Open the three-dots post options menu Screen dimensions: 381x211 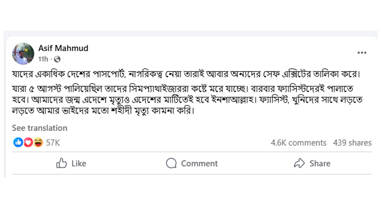pos(362,53)
